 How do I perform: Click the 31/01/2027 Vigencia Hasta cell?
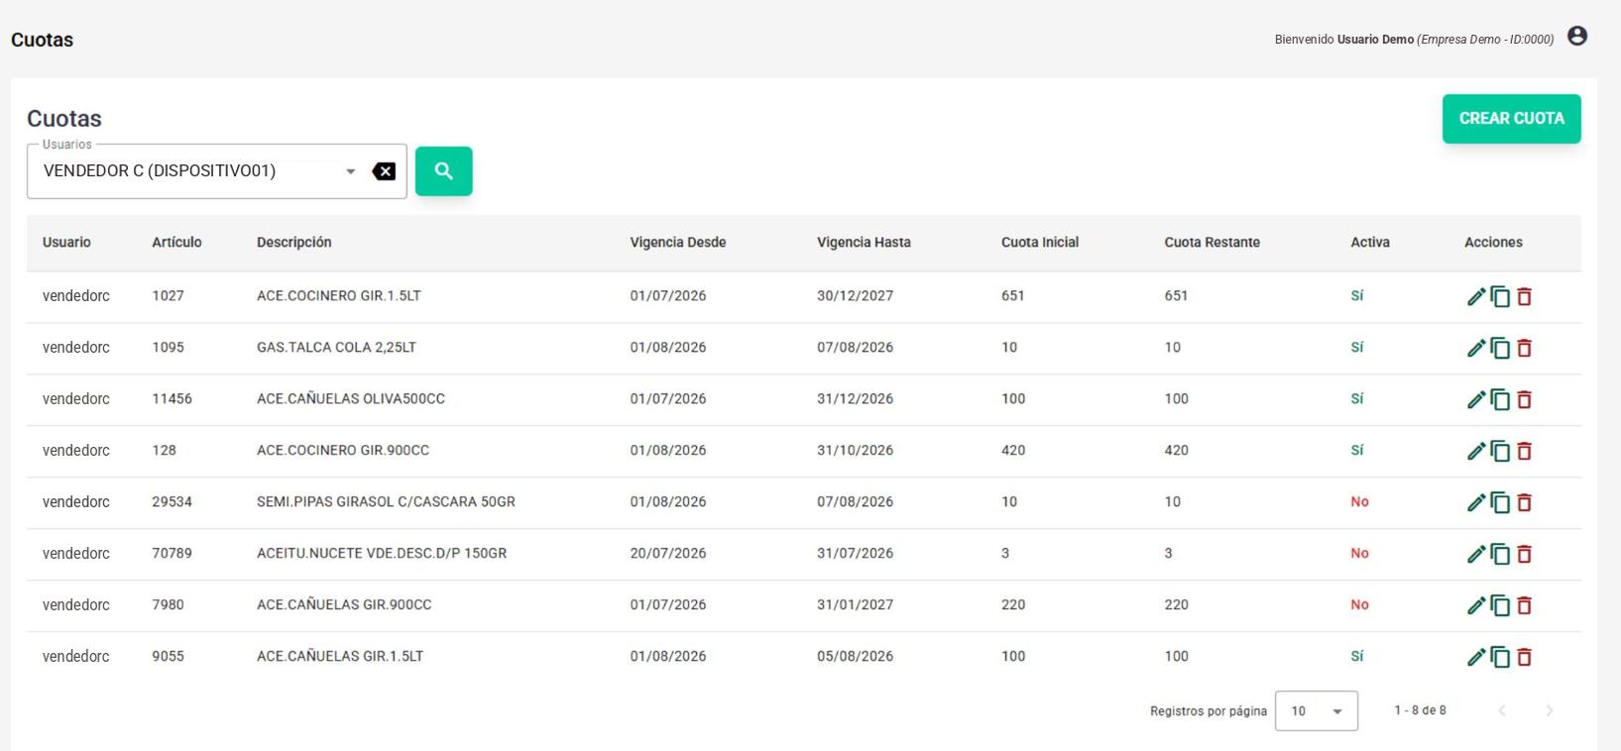(856, 605)
